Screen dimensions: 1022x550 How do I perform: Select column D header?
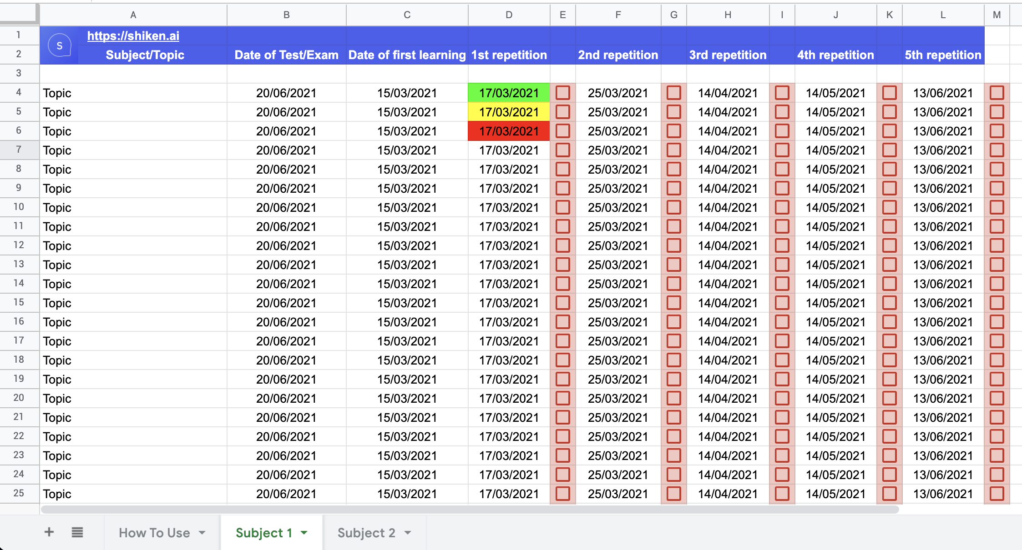click(509, 15)
